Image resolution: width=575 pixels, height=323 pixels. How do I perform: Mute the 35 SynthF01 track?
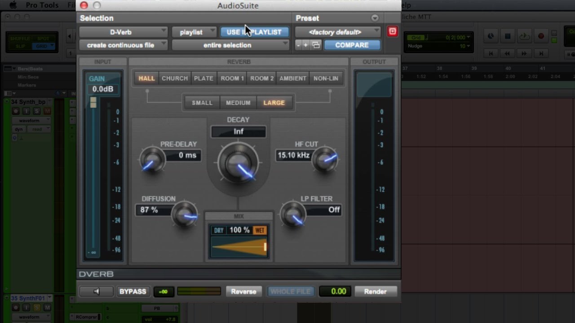[47, 307]
